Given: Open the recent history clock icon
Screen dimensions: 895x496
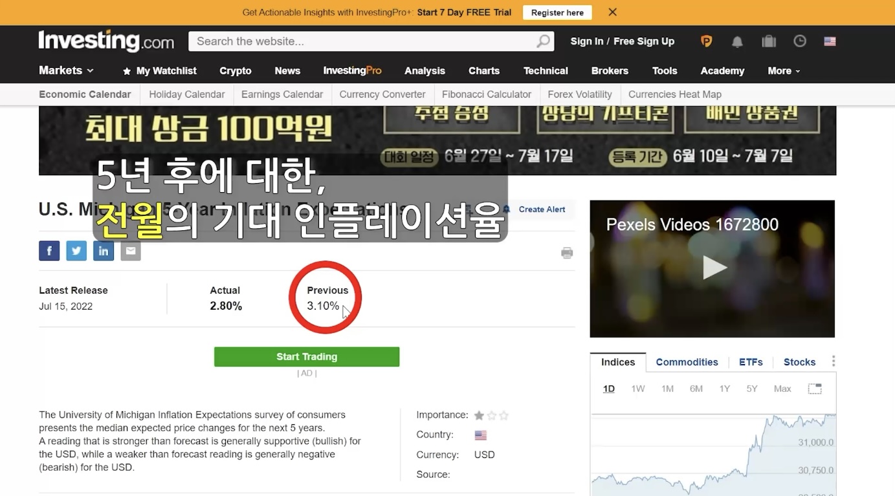Looking at the screenshot, I should (x=800, y=41).
